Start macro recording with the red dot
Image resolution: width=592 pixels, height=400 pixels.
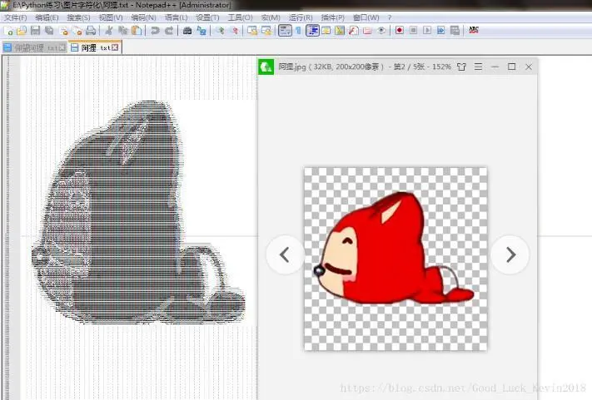tap(400, 31)
